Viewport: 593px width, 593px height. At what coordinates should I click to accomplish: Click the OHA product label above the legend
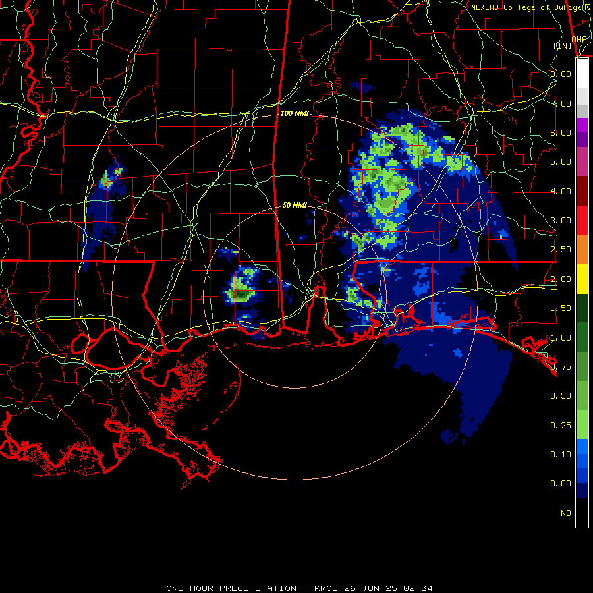click(x=579, y=39)
